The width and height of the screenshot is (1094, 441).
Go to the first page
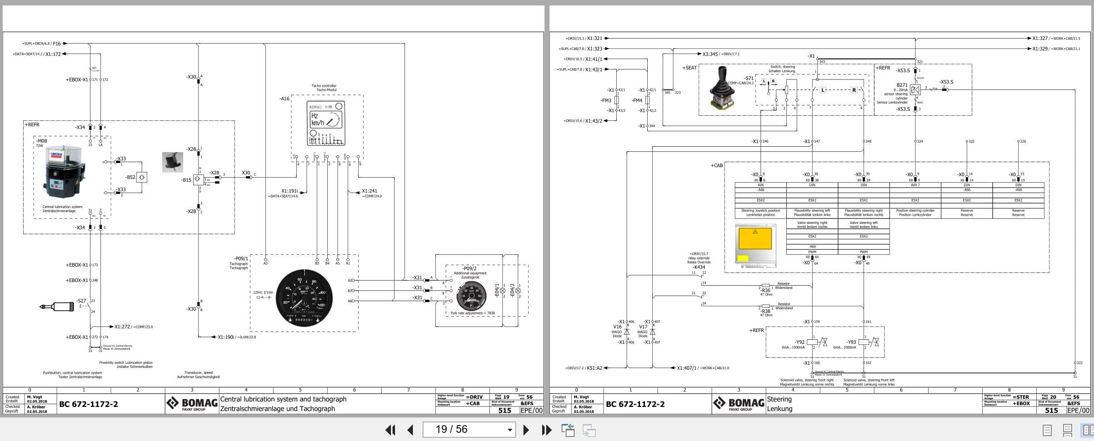pos(390,430)
